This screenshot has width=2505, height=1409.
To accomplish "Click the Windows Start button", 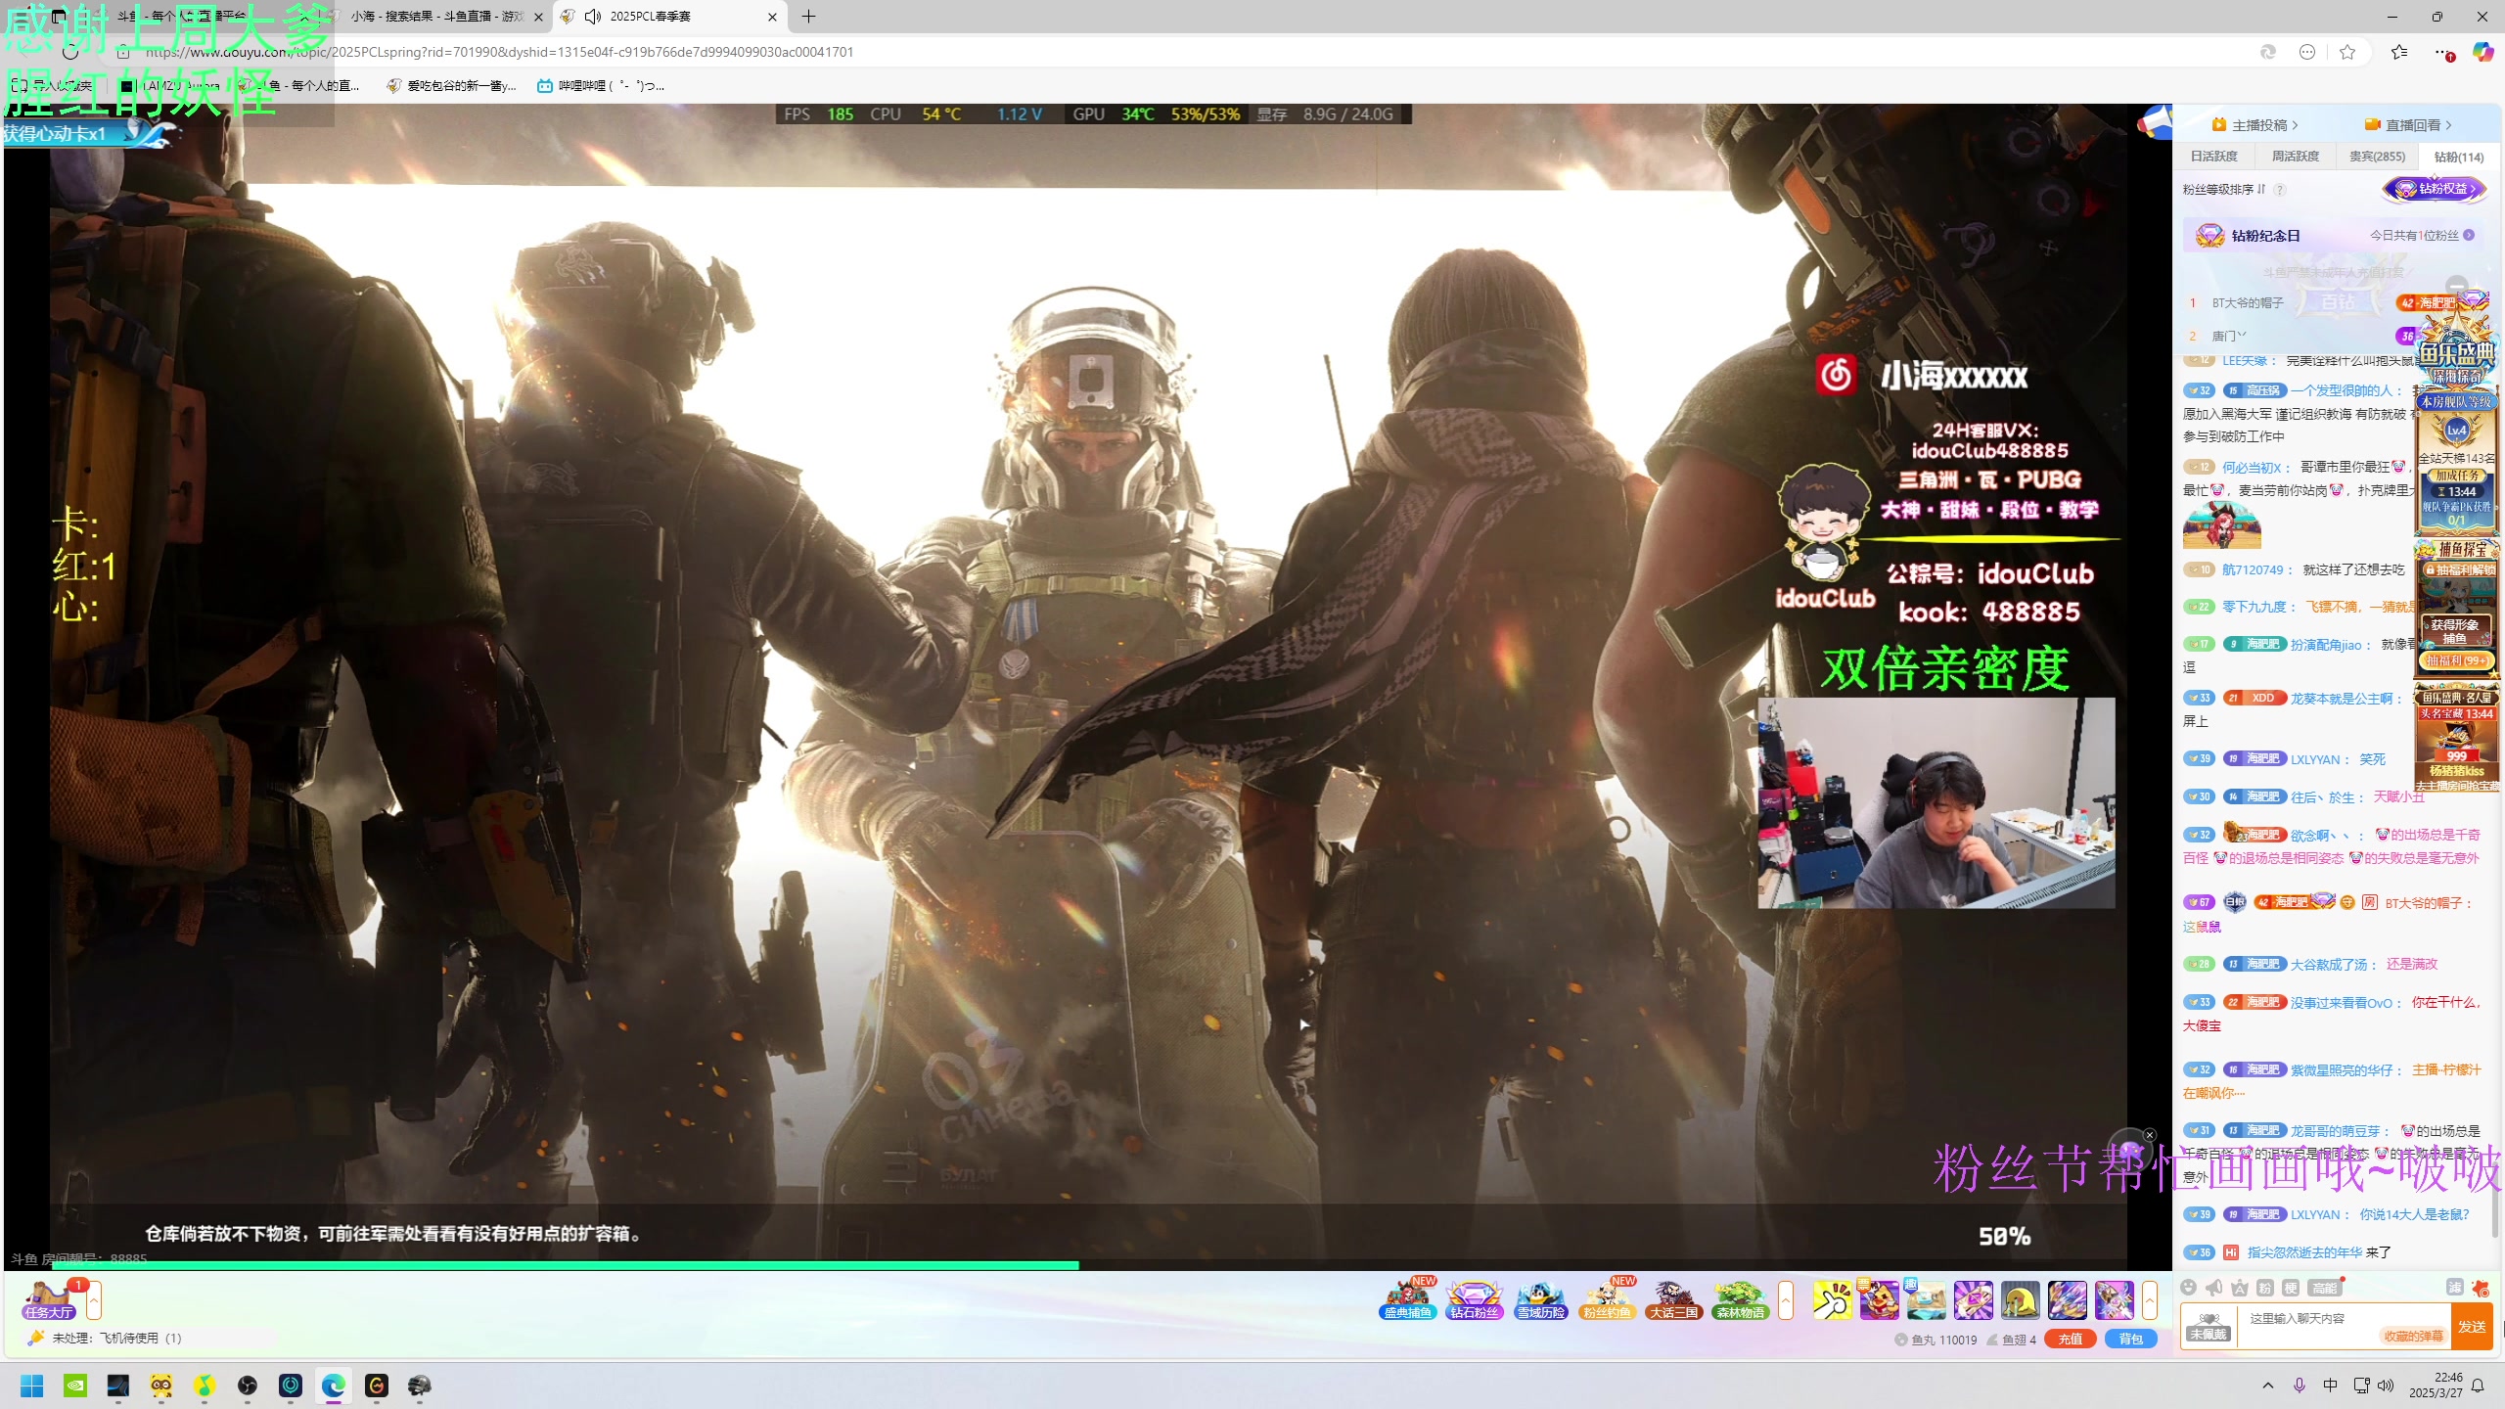I will tap(32, 1386).
